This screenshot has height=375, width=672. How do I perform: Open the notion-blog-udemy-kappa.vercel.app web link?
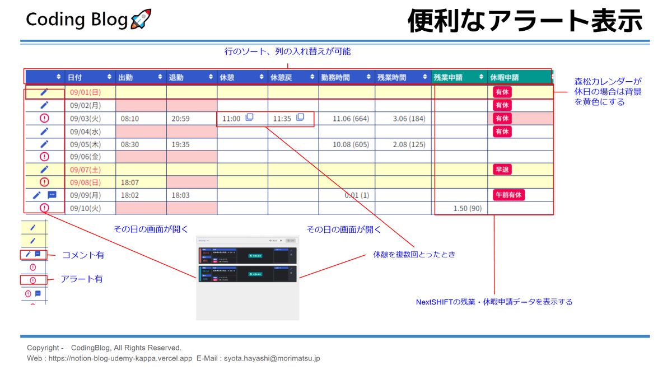120,358
